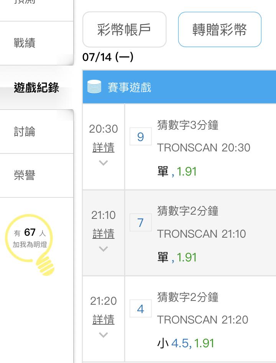Click the 彩幣帳戶 button
276x363 pixels.
click(124, 30)
